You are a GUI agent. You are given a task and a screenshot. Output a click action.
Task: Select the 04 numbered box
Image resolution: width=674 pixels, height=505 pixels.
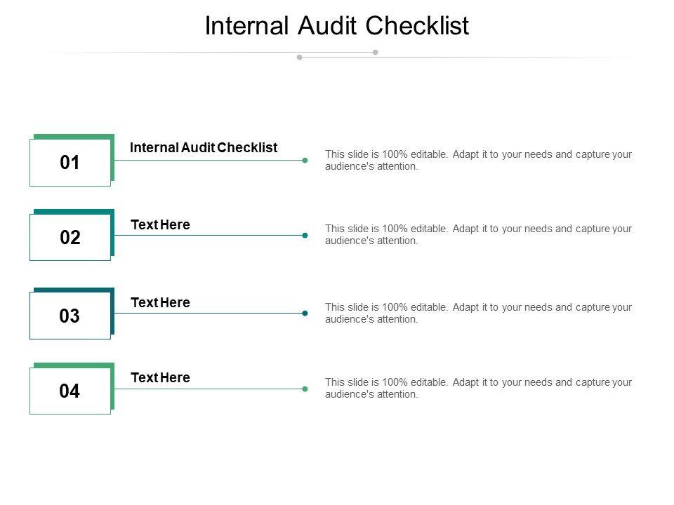70,391
